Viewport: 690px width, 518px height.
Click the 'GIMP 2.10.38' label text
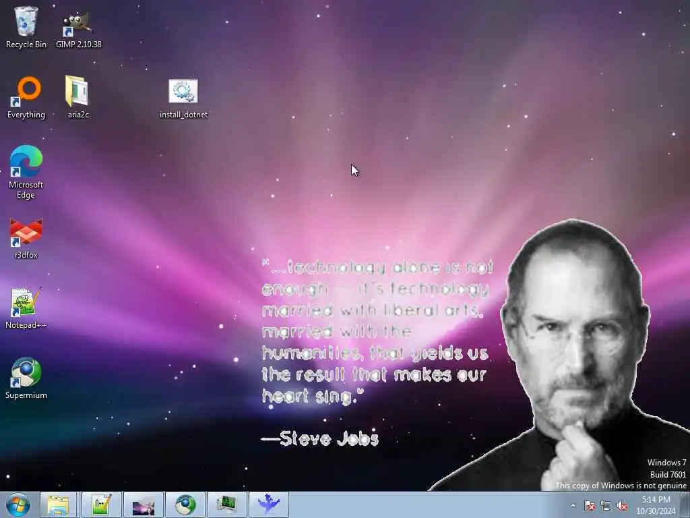(x=78, y=45)
